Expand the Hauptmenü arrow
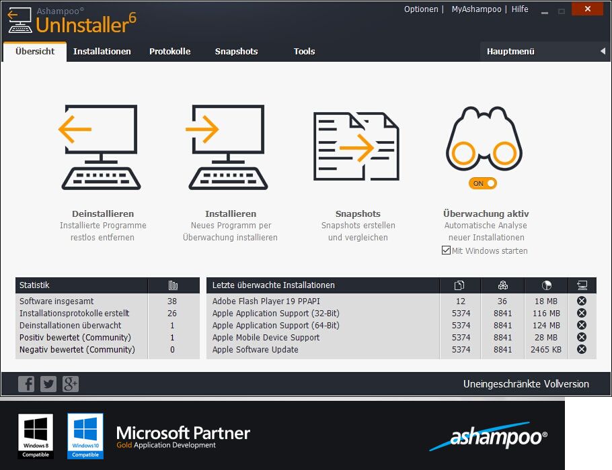Viewport: 612px width, 470px height. [603, 51]
